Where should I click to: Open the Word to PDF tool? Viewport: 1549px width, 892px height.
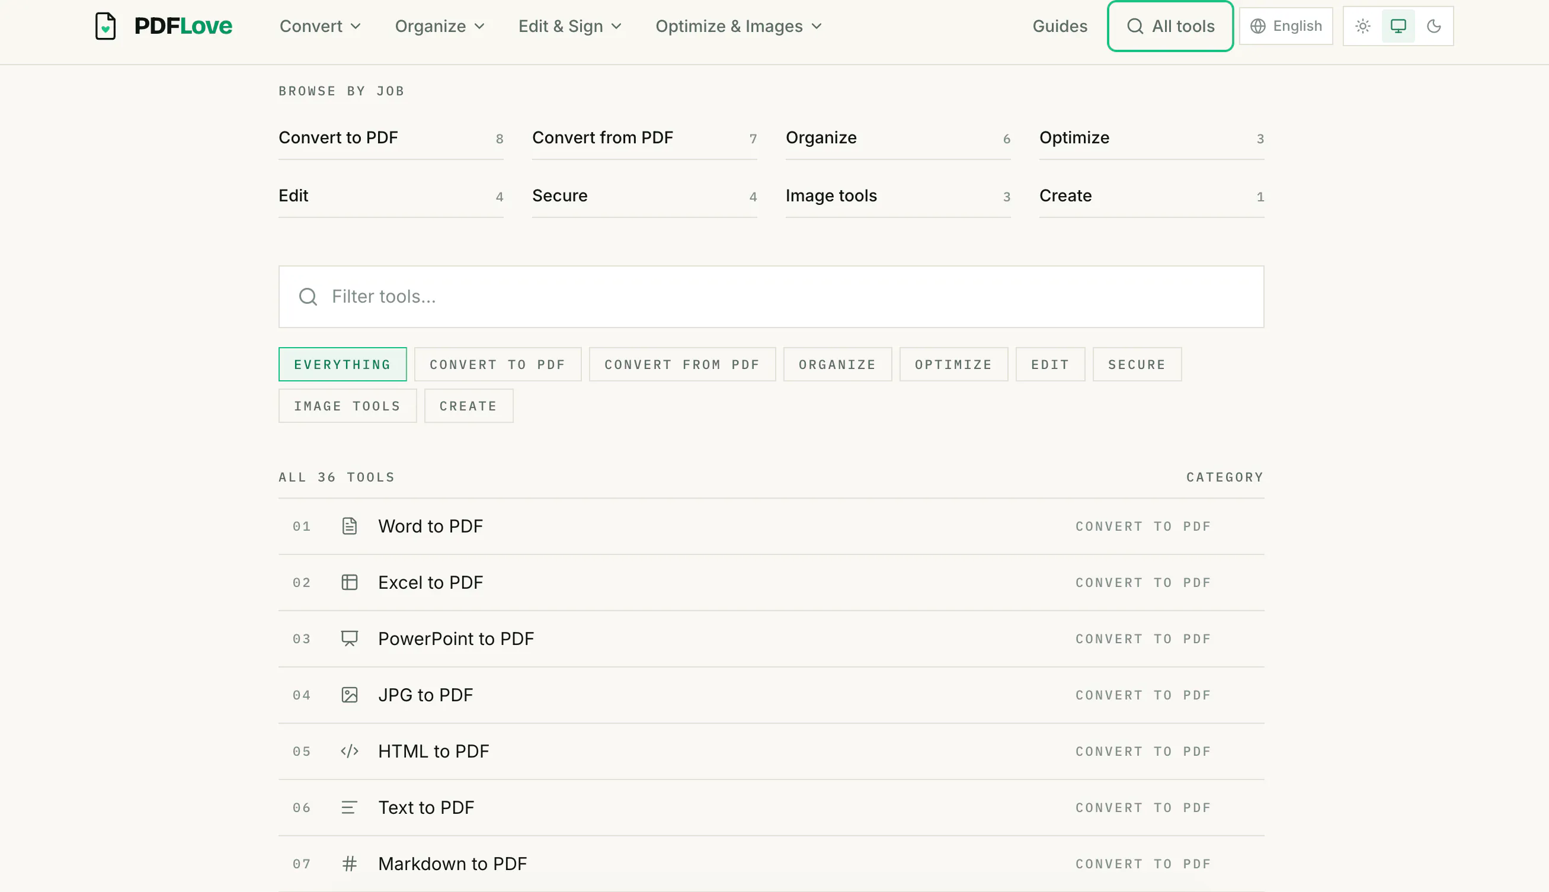coord(771,526)
